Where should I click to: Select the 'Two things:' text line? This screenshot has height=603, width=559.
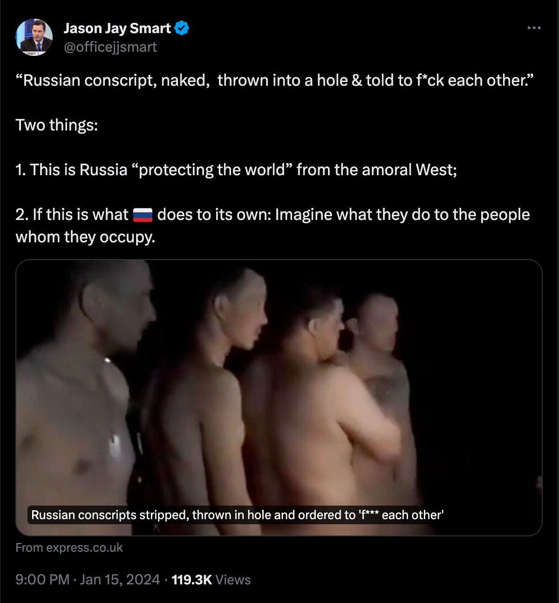57,125
